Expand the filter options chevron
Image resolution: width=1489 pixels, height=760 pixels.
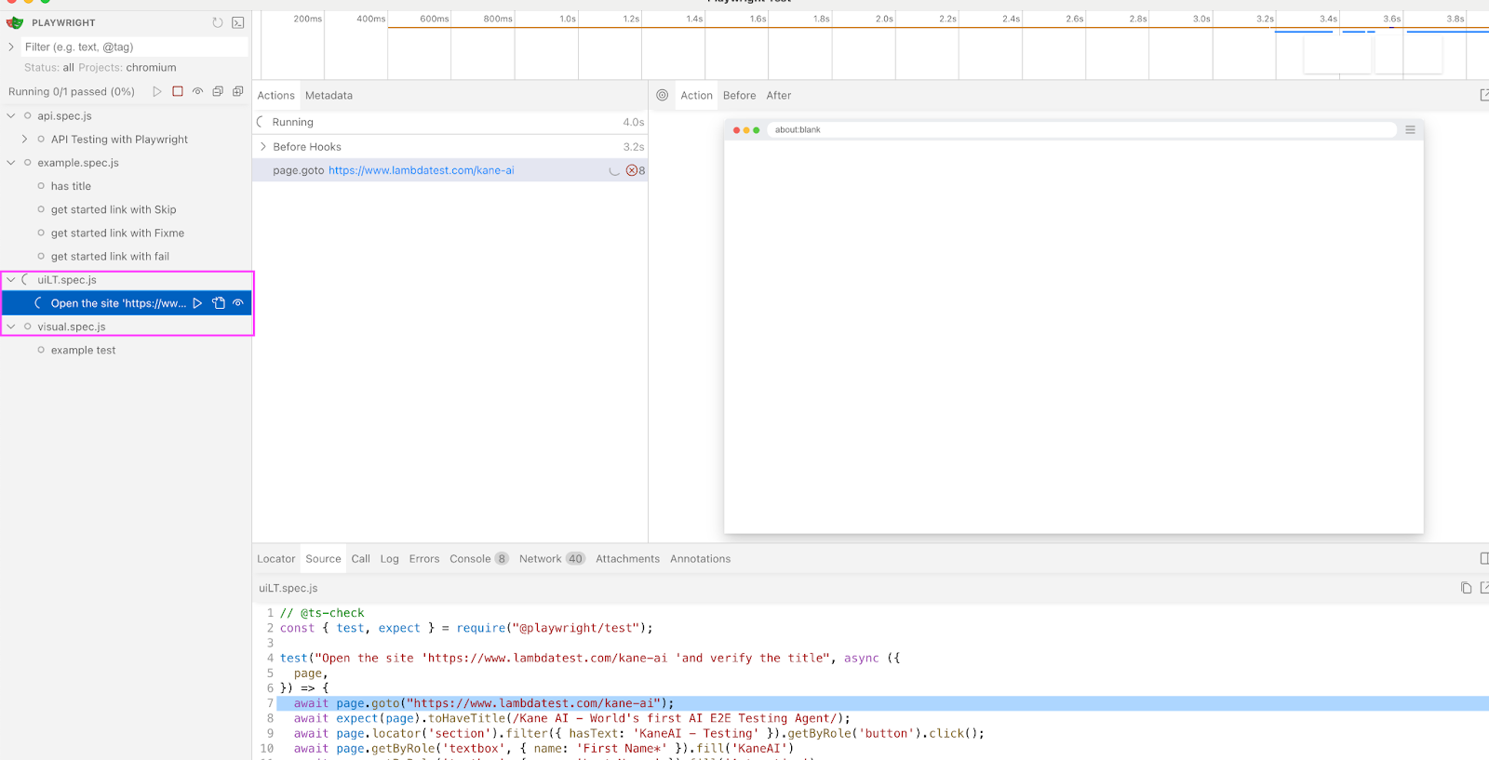[x=11, y=47]
